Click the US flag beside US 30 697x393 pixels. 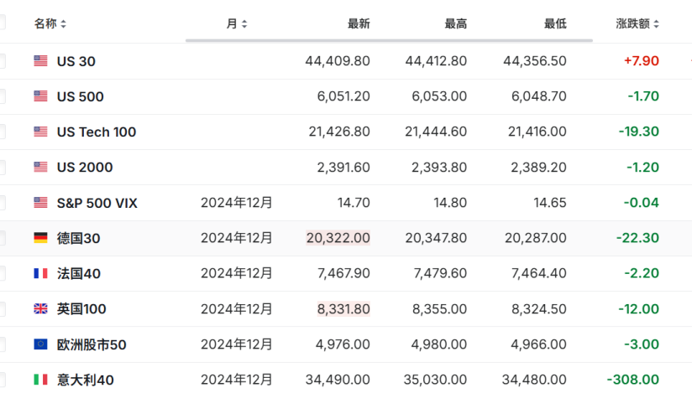40,61
